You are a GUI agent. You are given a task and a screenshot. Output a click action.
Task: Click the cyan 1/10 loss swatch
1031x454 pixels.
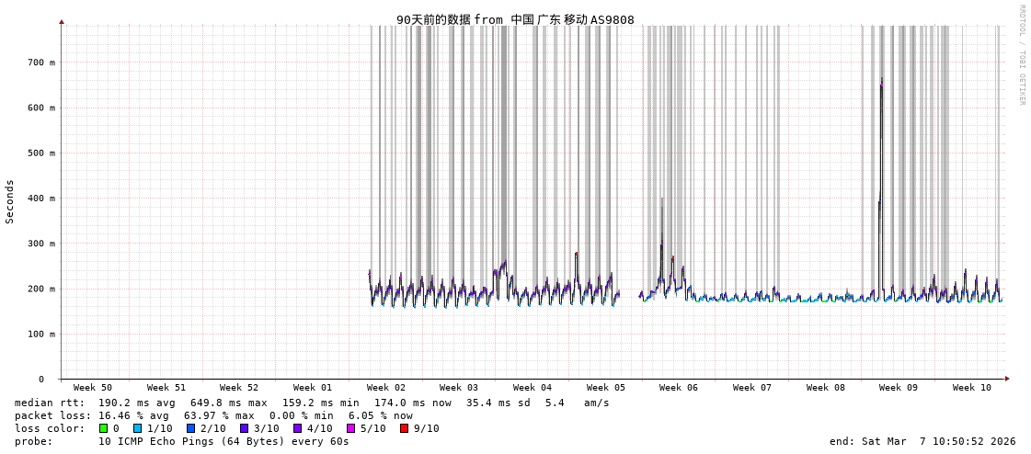pos(138,428)
